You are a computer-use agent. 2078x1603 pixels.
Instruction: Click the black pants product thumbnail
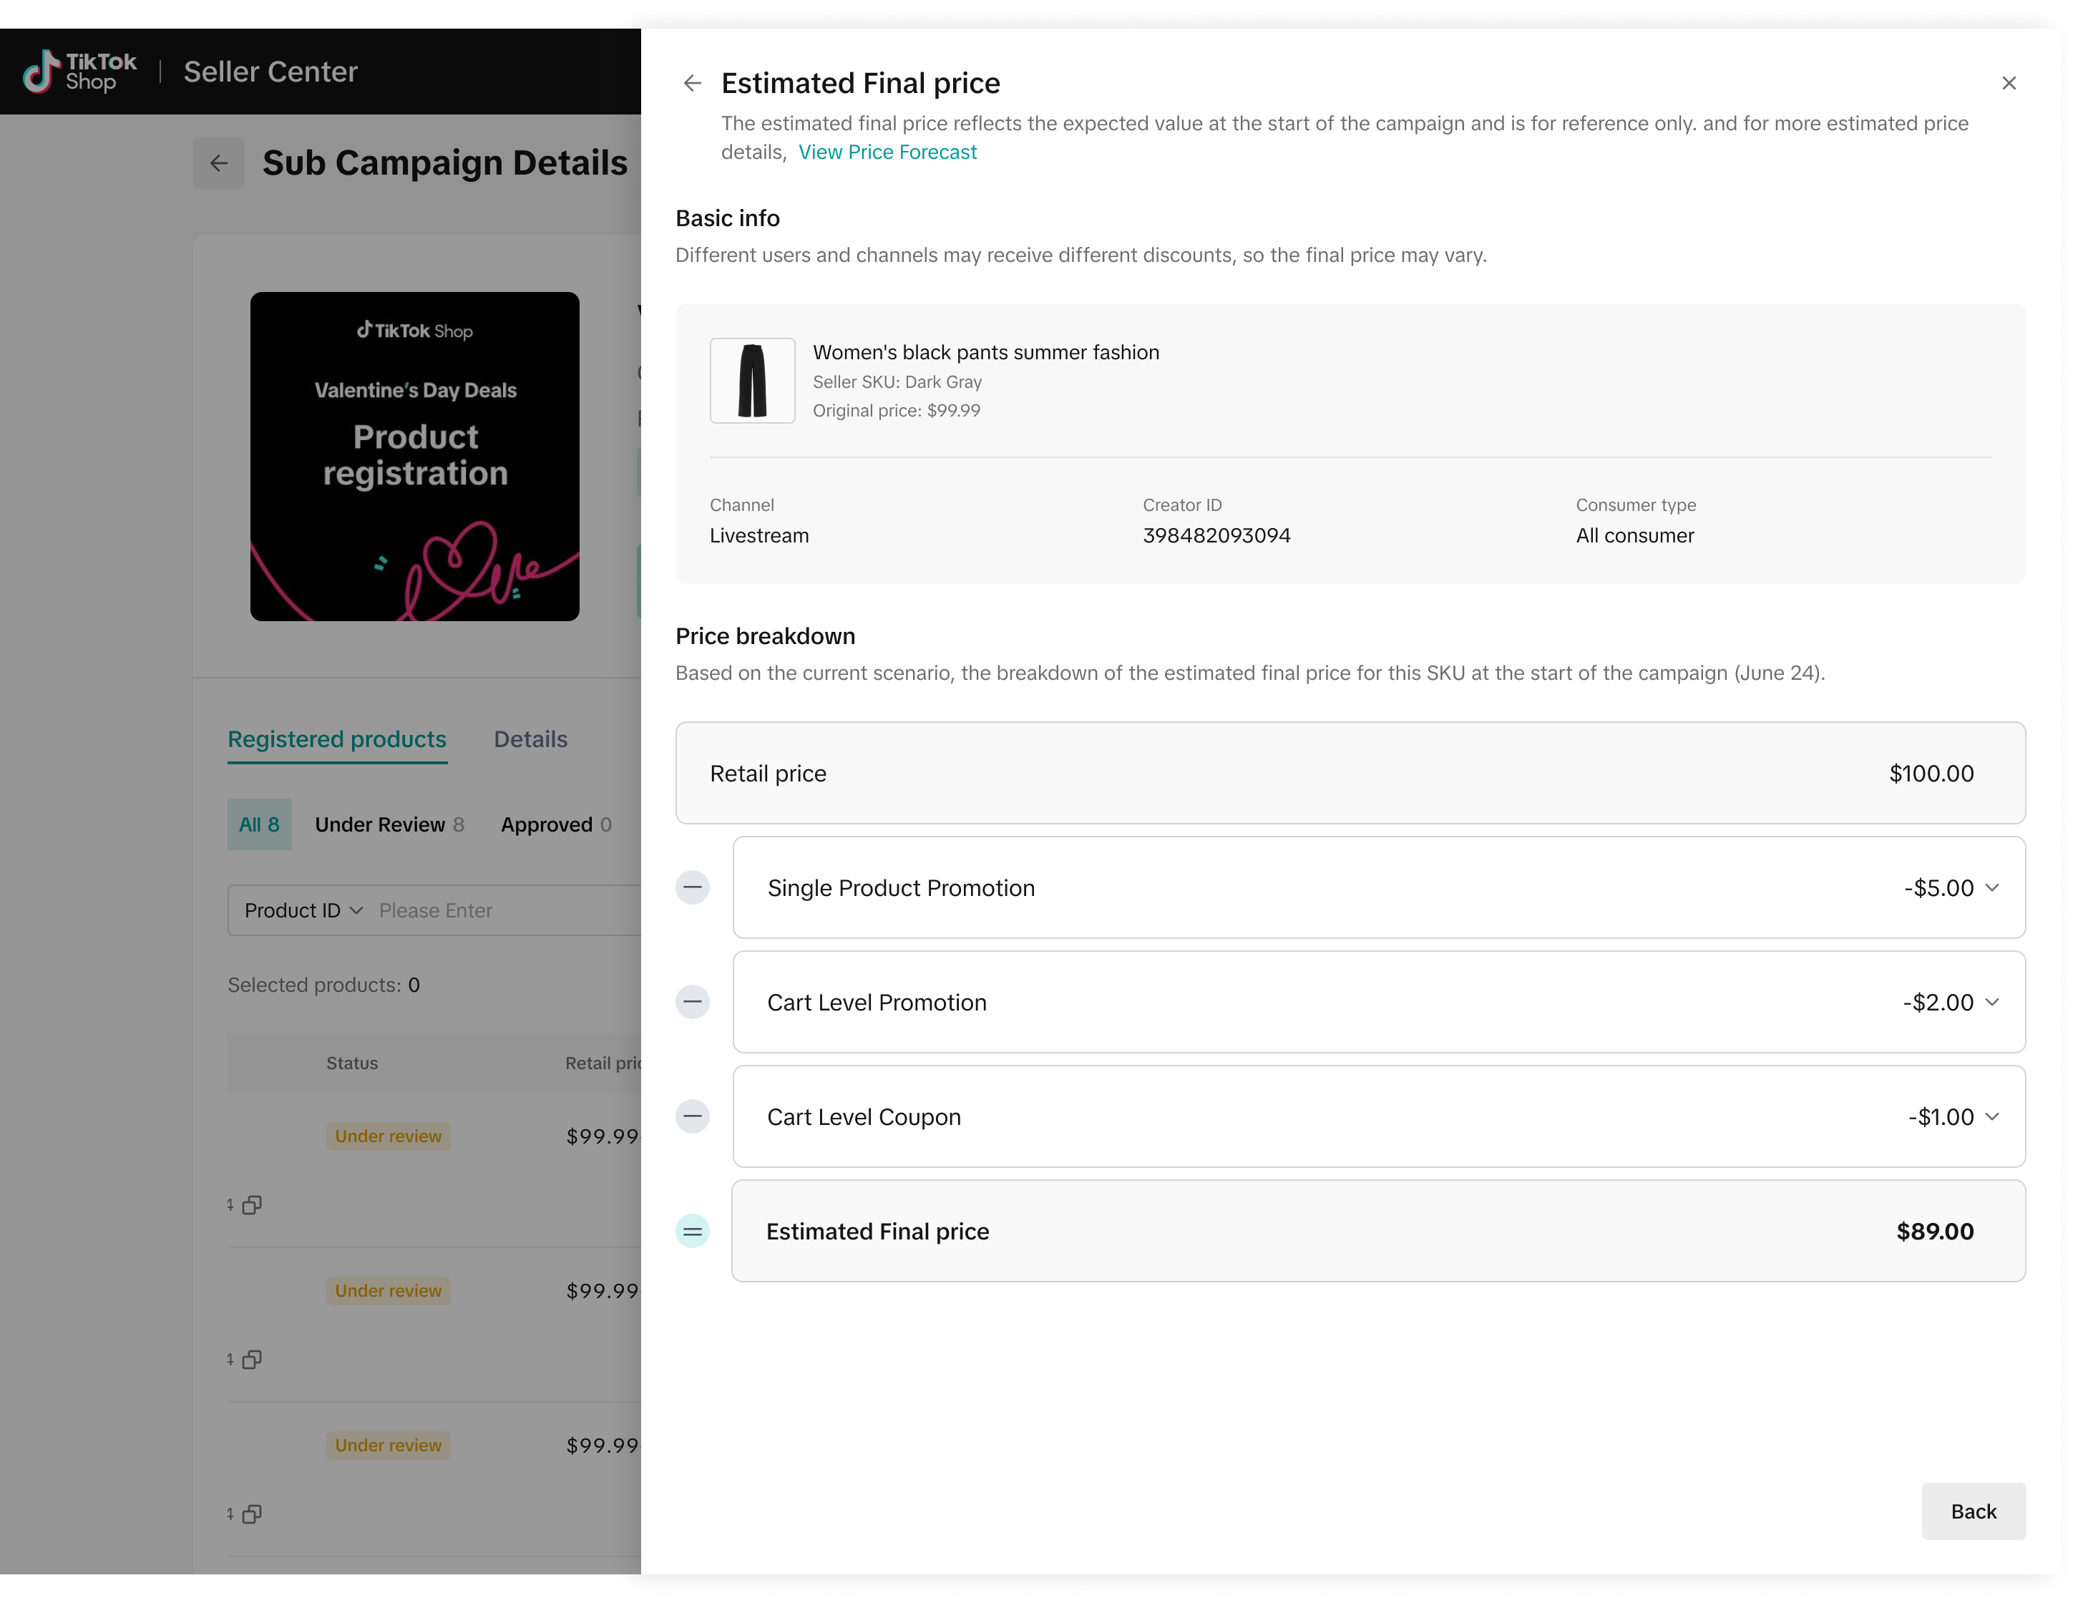click(751, 381)
